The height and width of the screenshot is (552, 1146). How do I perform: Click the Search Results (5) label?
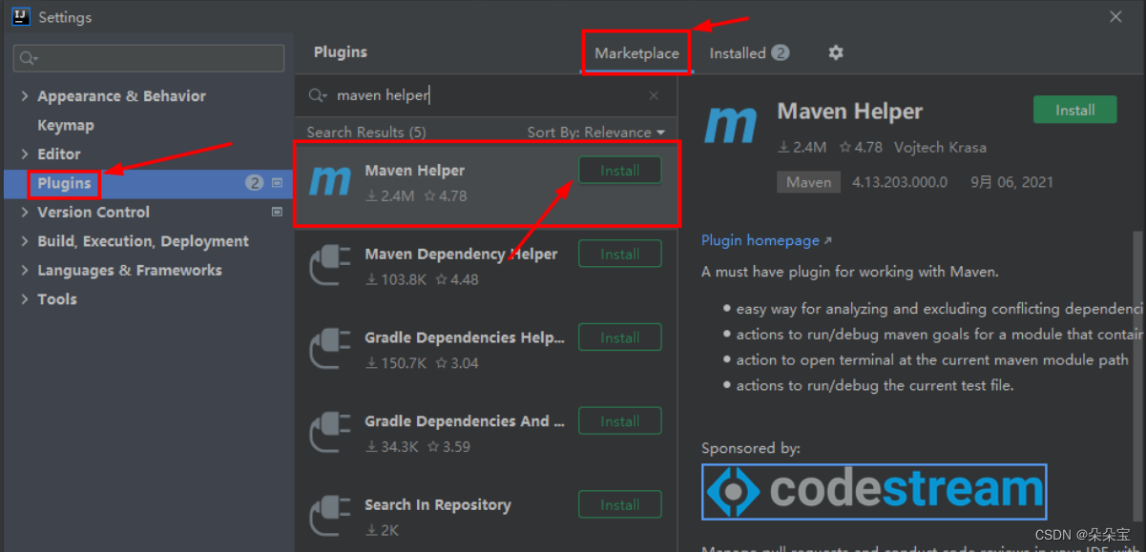click(x=366, y=133)
